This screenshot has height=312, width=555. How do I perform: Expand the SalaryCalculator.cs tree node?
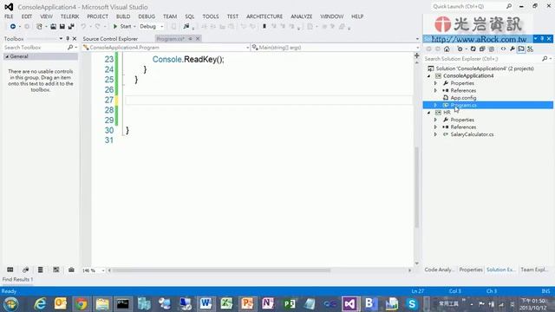[435, 134]
